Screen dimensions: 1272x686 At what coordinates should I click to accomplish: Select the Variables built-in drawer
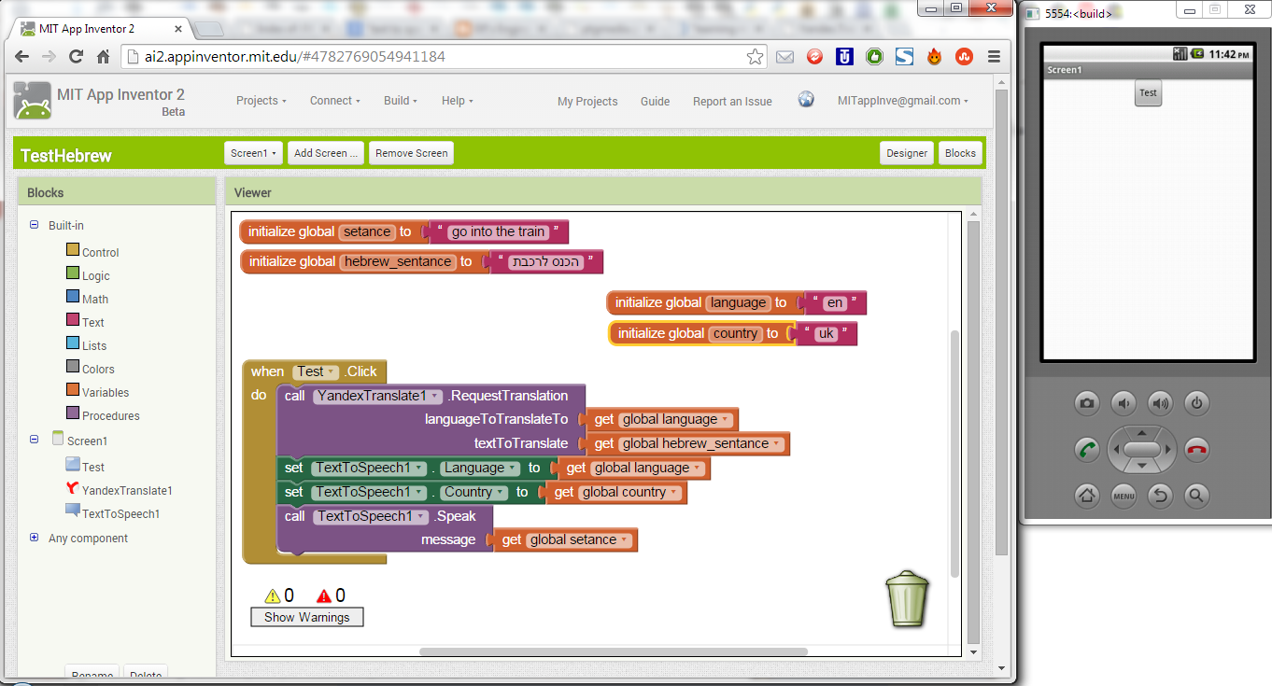(x=105, y=393)
